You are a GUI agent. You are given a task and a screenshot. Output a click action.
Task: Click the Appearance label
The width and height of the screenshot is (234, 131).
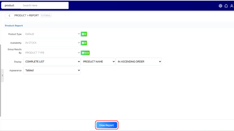(x=16, y=70)
